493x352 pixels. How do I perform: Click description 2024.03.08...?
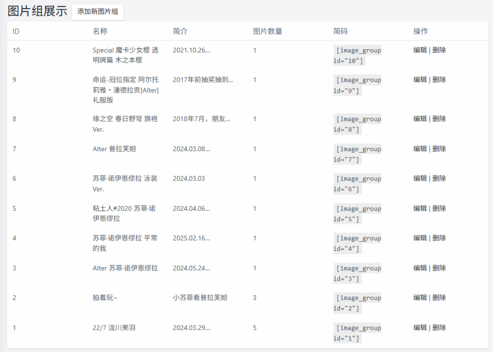[192, 149]
